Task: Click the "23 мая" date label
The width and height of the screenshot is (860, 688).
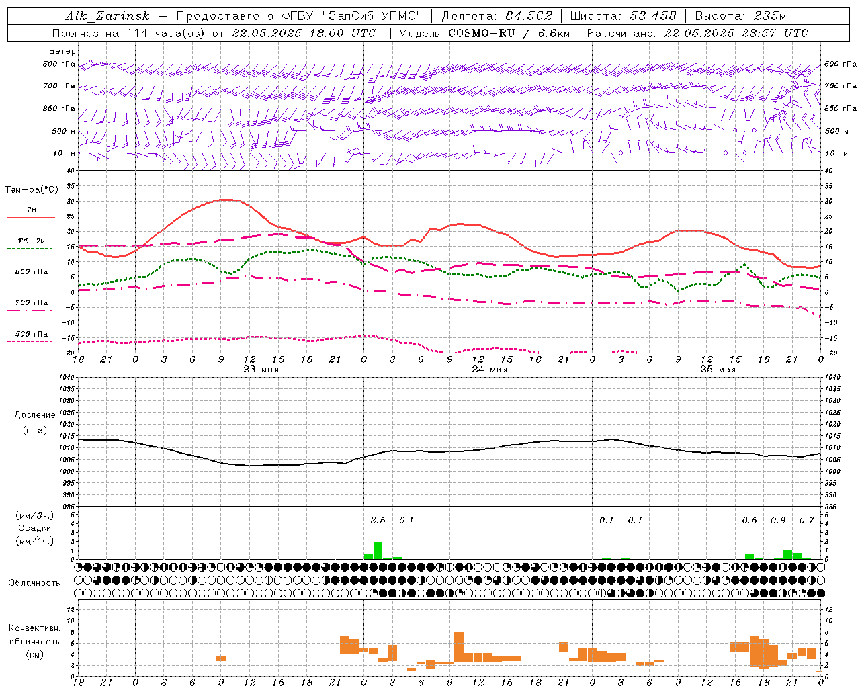Action: coord(261,370)
